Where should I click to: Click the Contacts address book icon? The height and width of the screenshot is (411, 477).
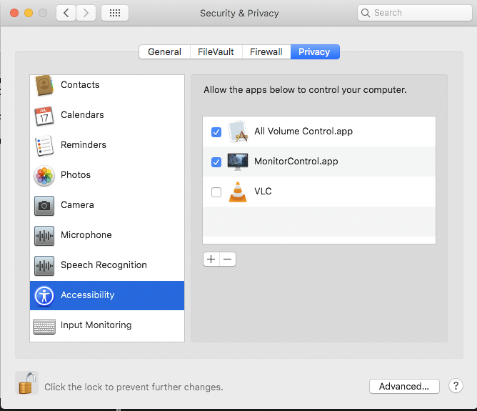(44, 85)
